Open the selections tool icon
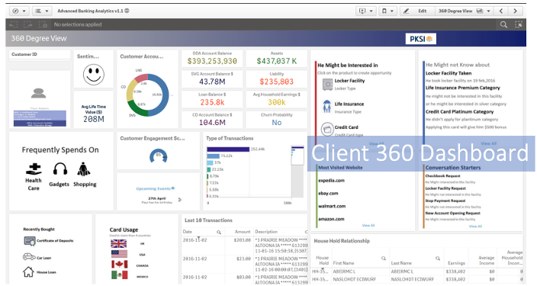537x286 pixels. (x=519, y=24)
